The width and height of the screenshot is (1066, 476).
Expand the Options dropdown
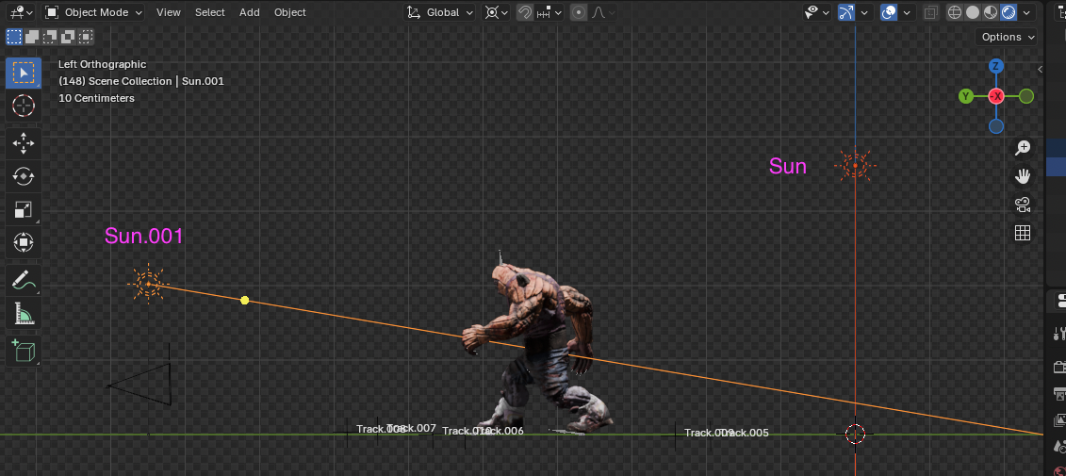[x=1008, y=37]
